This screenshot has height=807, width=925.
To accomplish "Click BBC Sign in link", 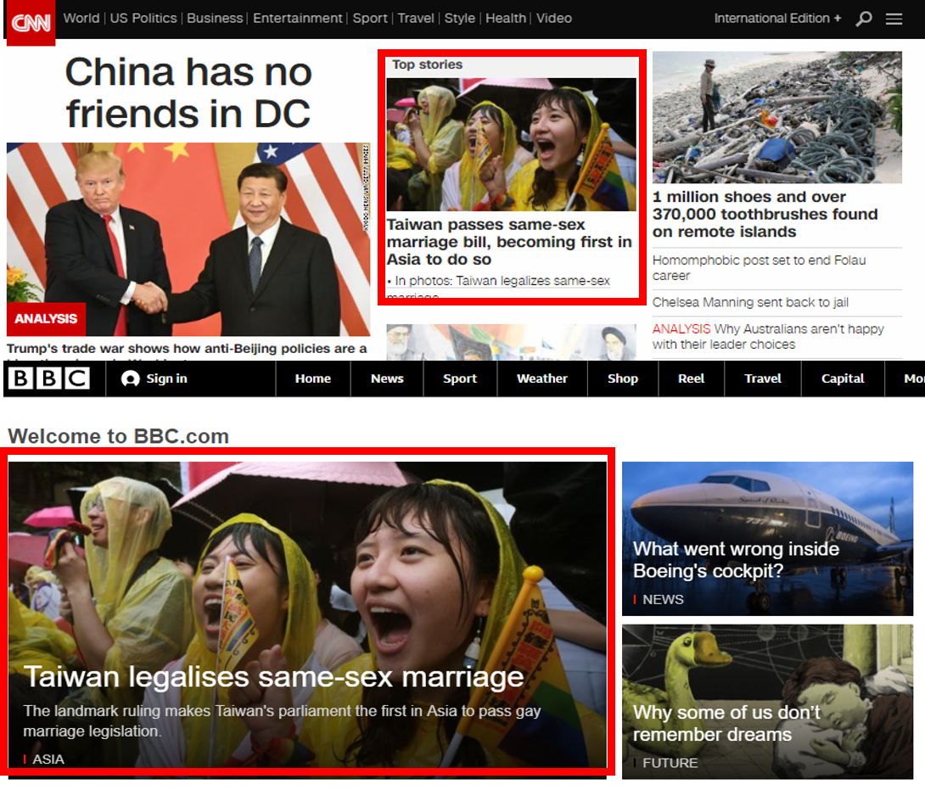I will click(166, 378).
